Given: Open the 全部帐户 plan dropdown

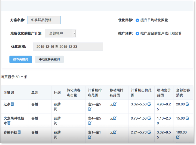Looking at the screenshot, I should pos(61,33).
